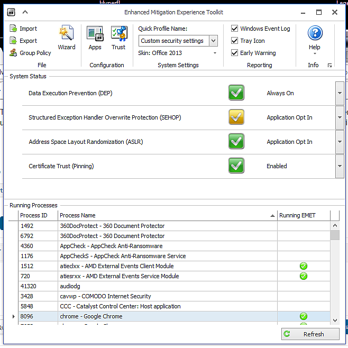Open the Quick Profile Name dropdown

pyautogui.click(x=213, y=41)
